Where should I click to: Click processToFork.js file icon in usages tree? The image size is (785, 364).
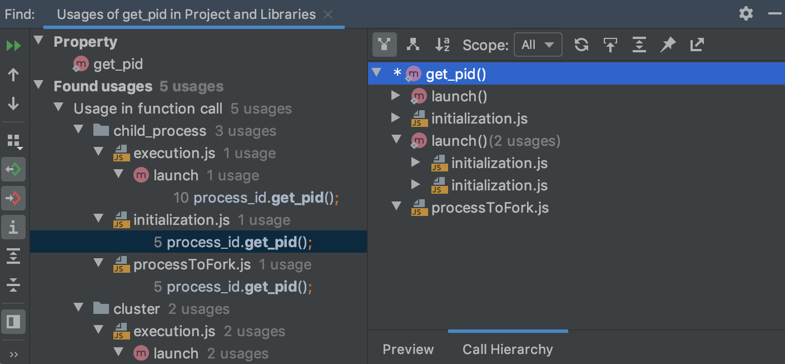(x=122, y=264)
